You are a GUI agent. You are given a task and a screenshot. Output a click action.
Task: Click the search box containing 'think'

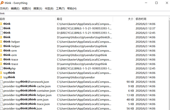coord(85,13)
